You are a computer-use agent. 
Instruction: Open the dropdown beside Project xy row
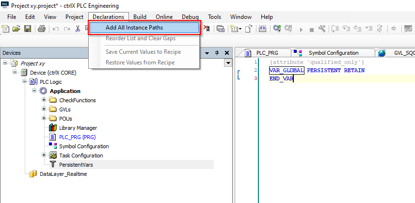(x=228, y=63)
